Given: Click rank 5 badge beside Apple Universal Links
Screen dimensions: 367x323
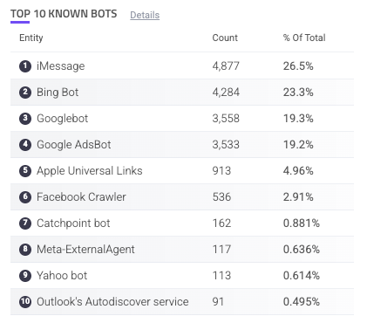Looking at the screenshot, I should coord(25,171).
